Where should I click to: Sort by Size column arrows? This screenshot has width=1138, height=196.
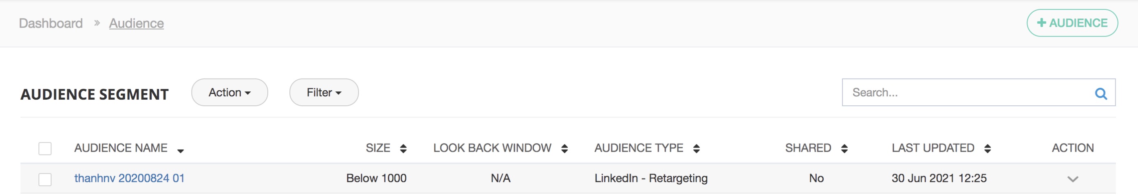point(403,148)
